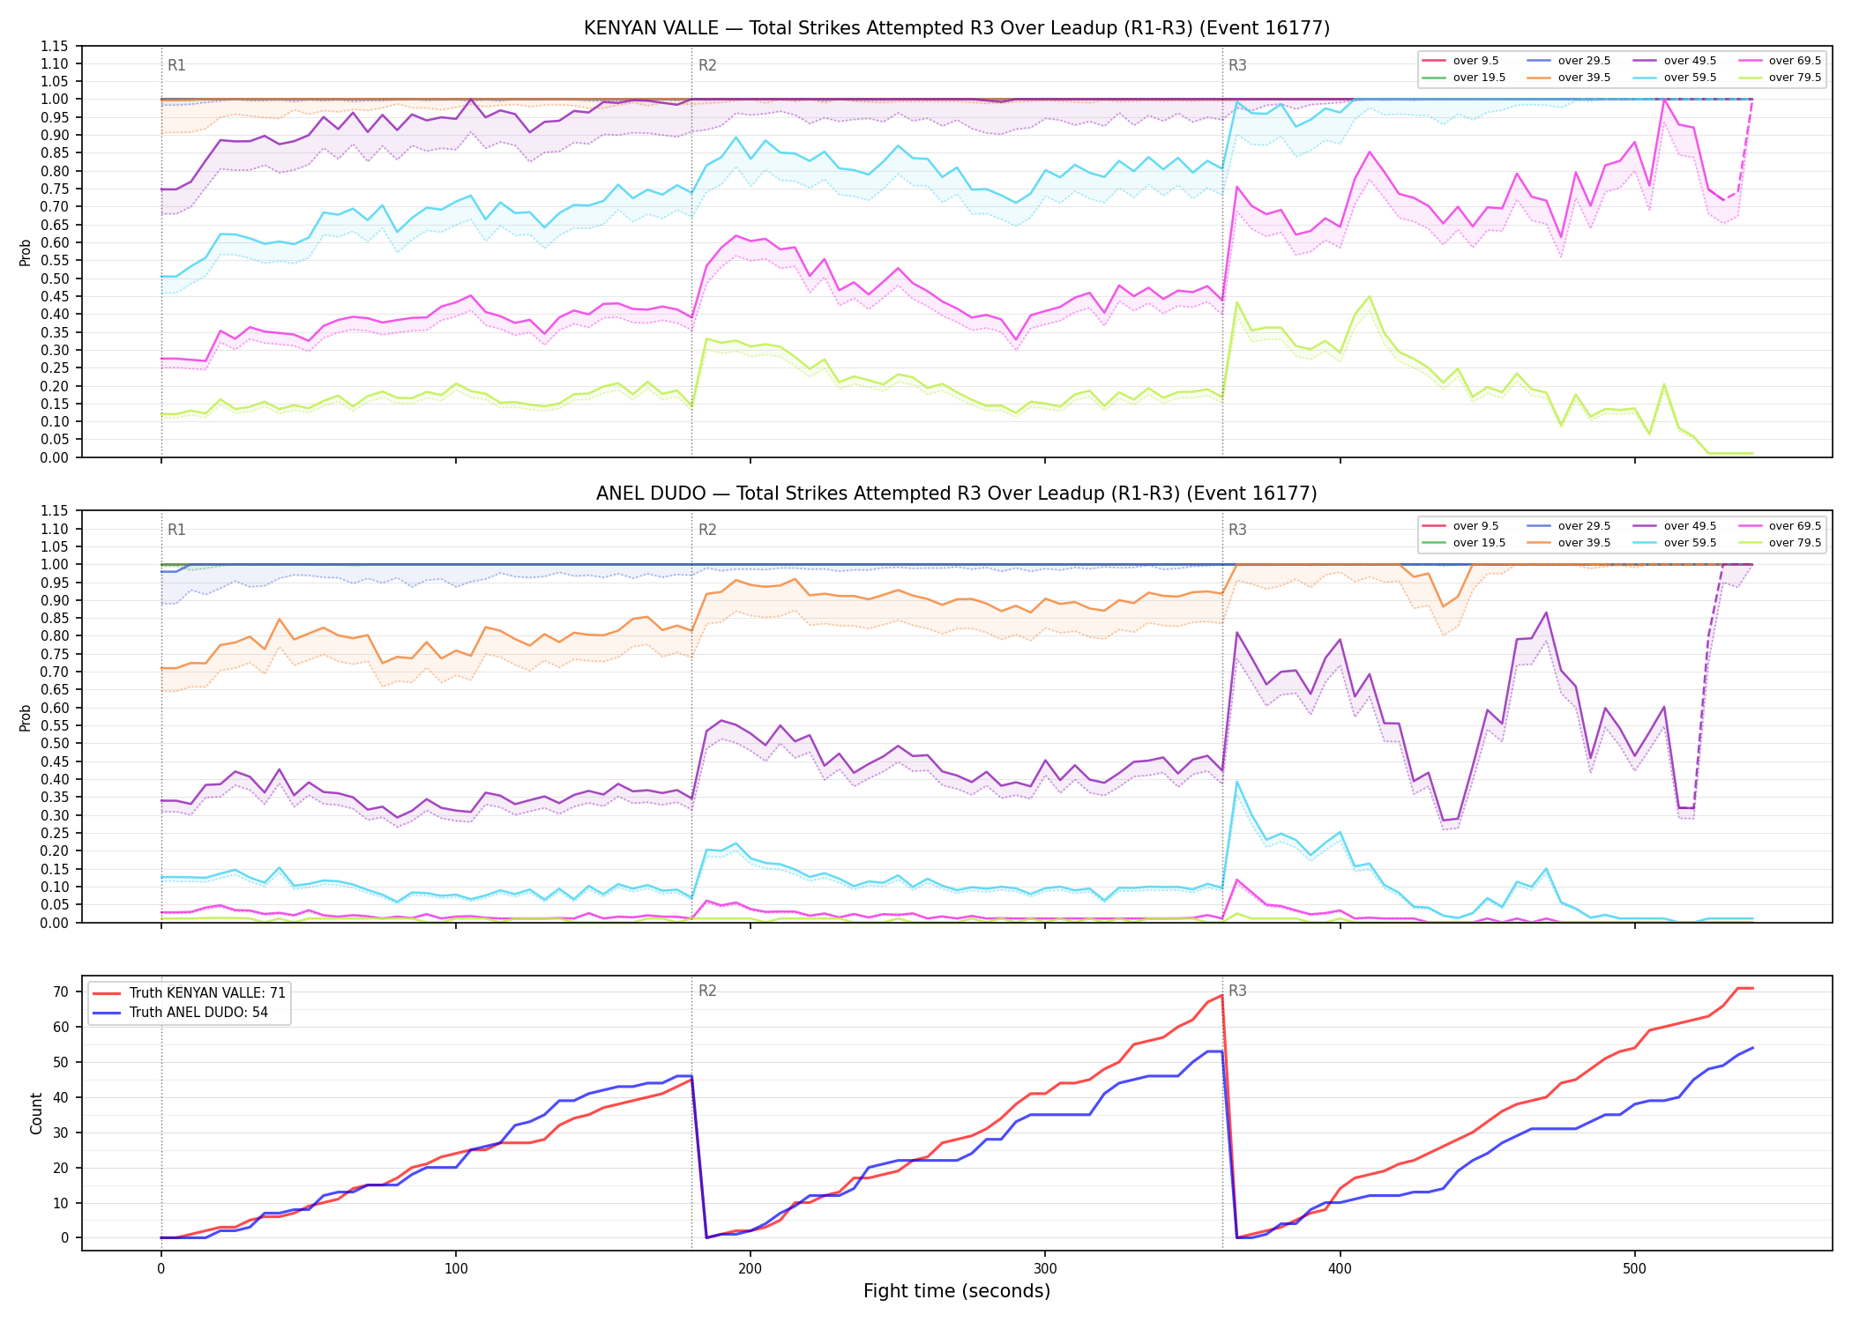This screenshot has height=1322, width=1852.
Task: Click R3 round marker in ANEL DUDO chart
Action: [x=1237, y=530]
